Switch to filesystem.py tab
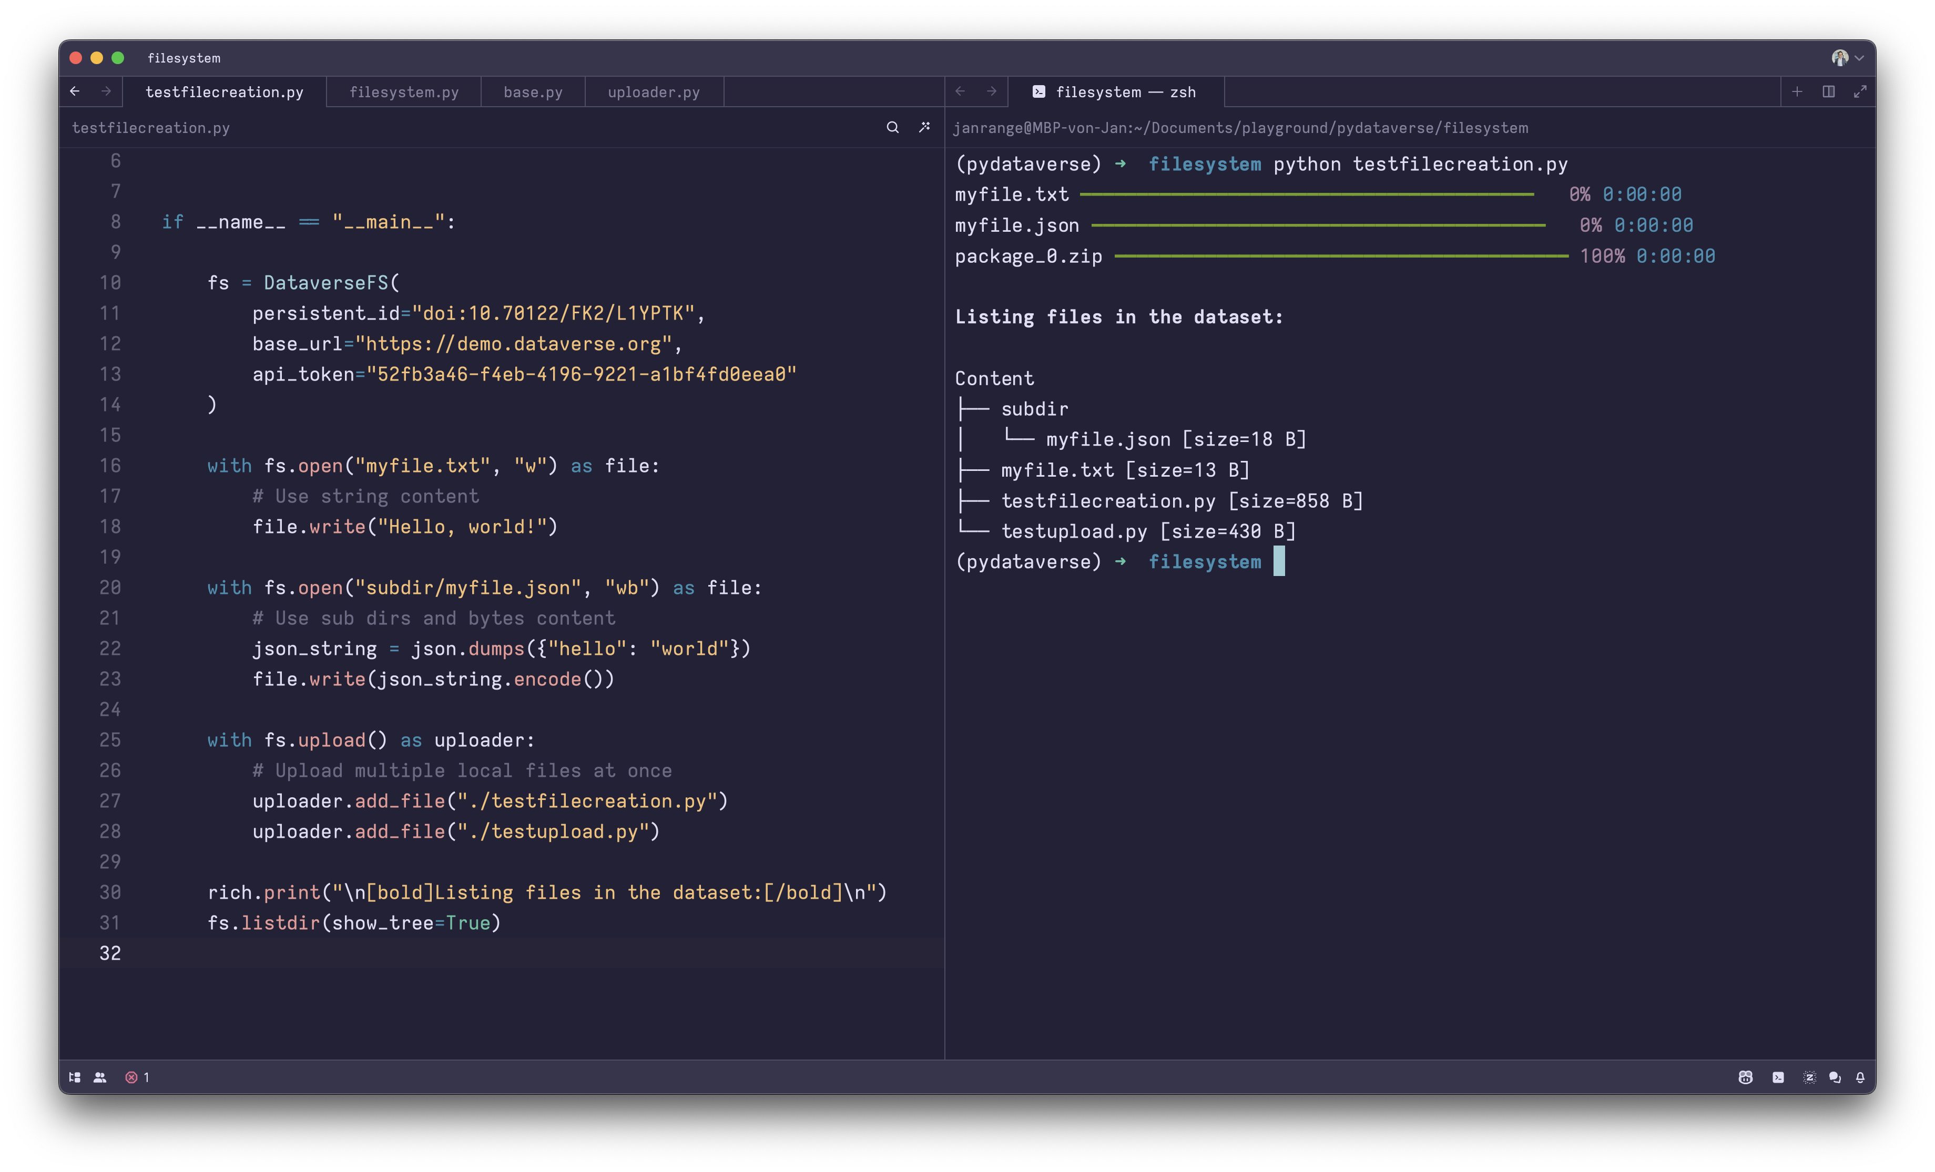Screen dimensions: 1935x1172 [404, 92]
